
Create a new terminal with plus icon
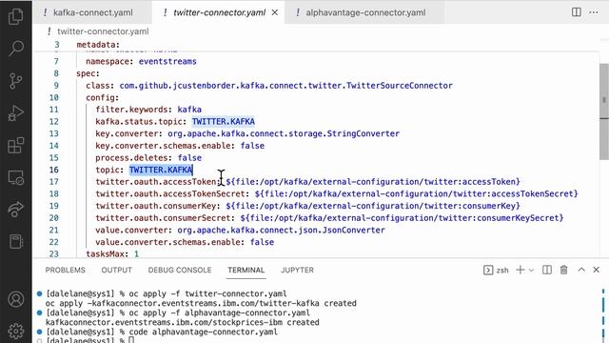click(x=521, y=270)
